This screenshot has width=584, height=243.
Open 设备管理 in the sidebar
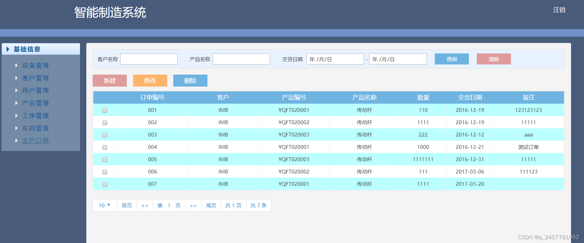click(x=35, y=65)
